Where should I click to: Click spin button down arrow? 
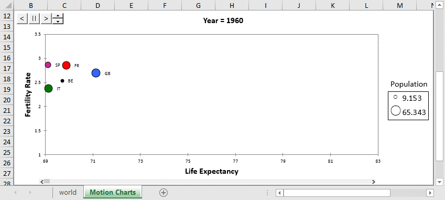tap(58, 22)
